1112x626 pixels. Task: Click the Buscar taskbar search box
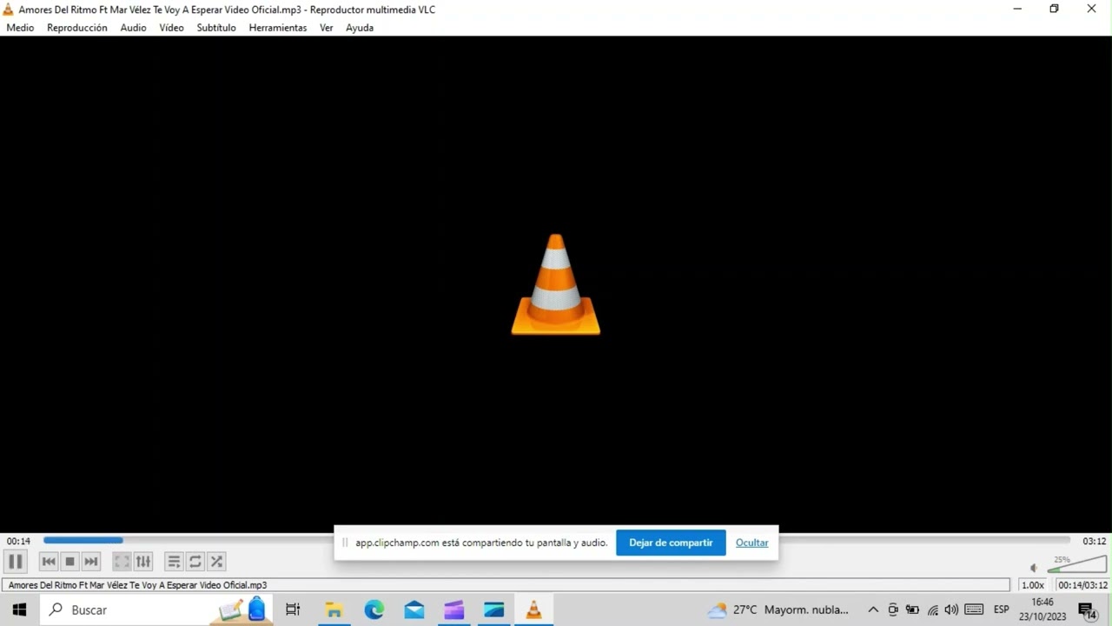pyautogui.click(x=156, y=609)
